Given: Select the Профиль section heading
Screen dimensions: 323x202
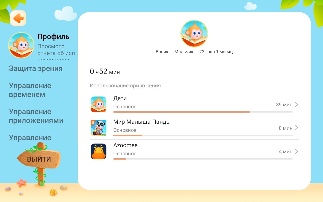Looking at the screenshot, I should click(x=53, y=37).
